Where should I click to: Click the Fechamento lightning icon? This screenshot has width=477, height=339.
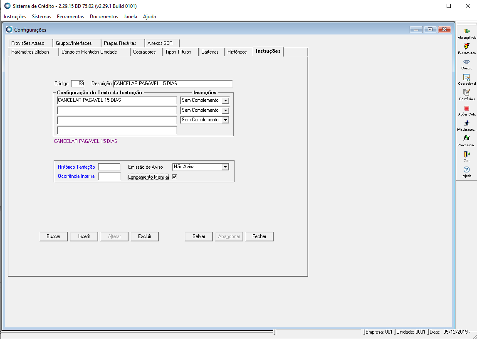coord(467,49)
